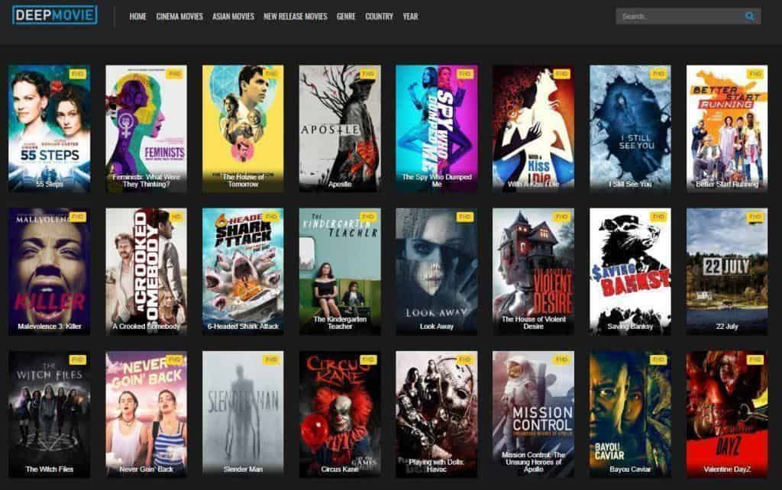Click the FHD badge on Slender Man
This screenshot has height=490, width=782.
(271, 359)
